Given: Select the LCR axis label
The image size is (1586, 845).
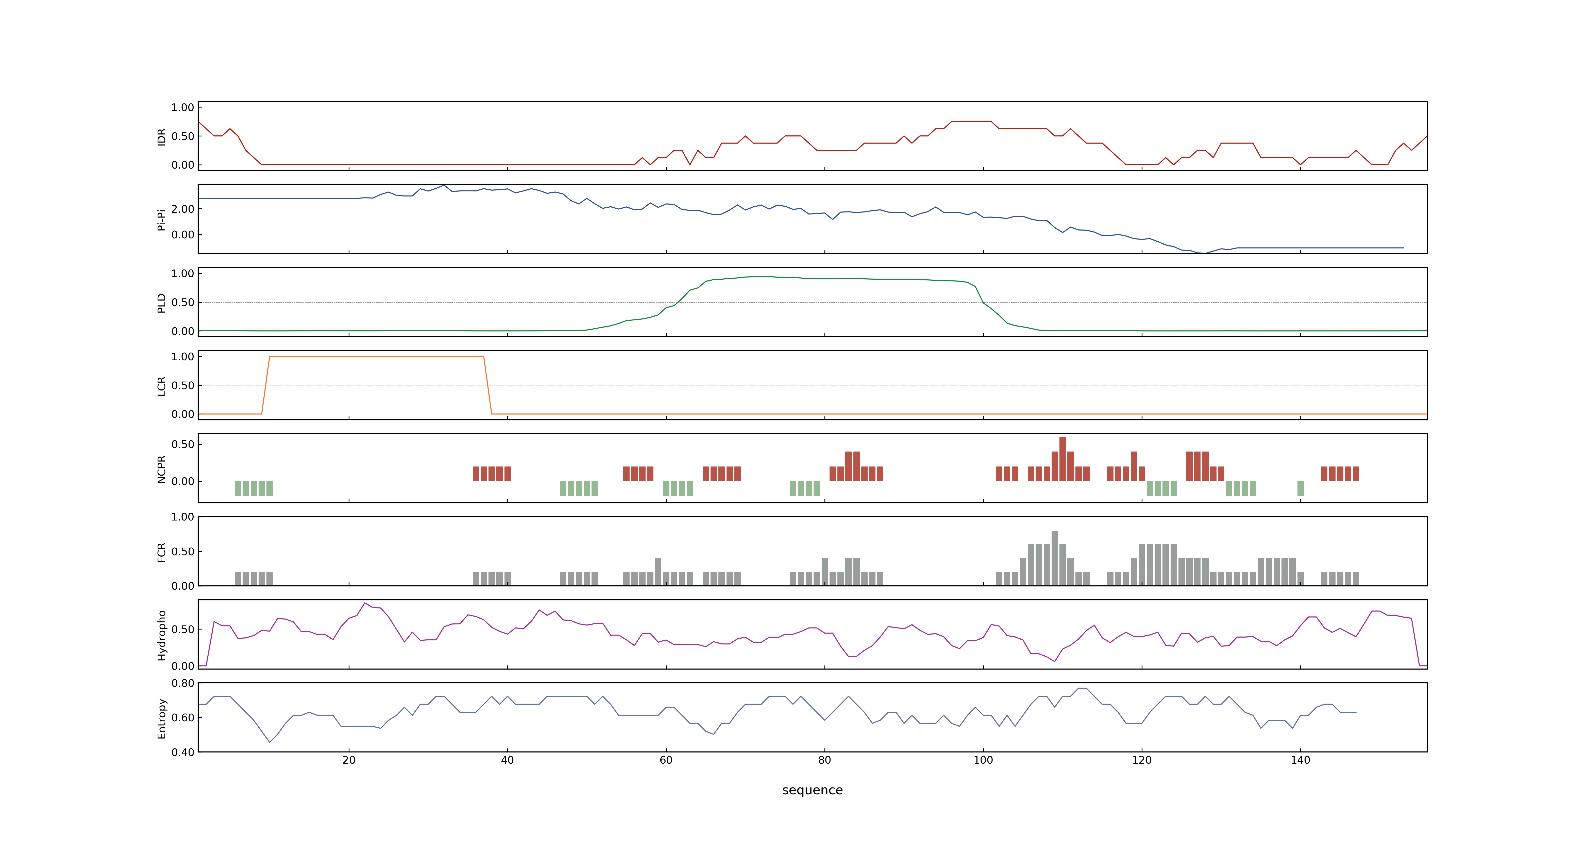Looking at the screenshot, I should (161, 386).
